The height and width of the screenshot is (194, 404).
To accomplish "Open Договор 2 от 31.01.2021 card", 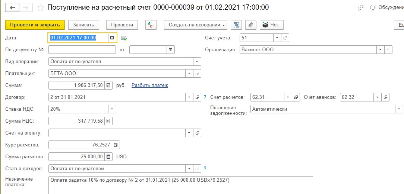I will coord(197,97).
